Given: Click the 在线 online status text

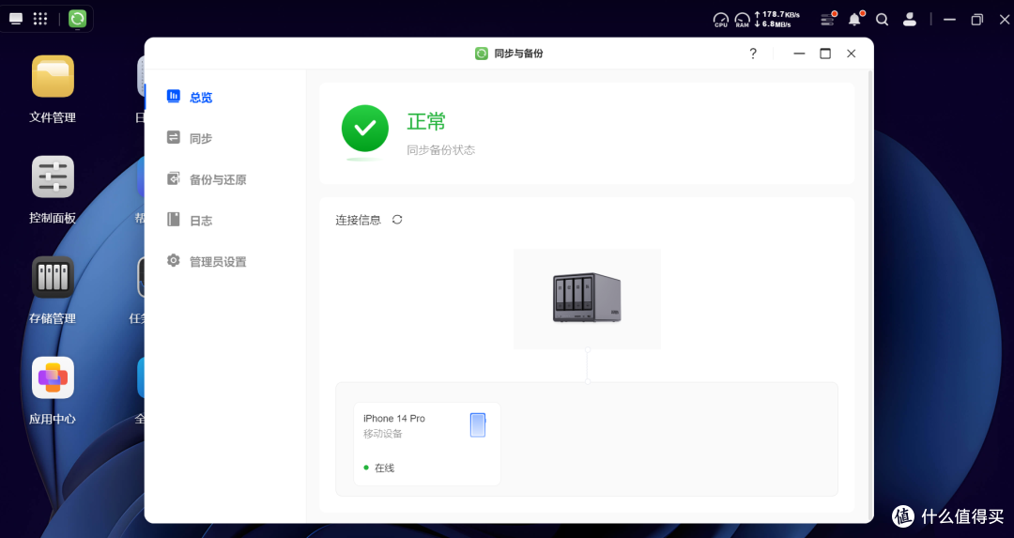Looking at the screenshot, I should (384, 468).
